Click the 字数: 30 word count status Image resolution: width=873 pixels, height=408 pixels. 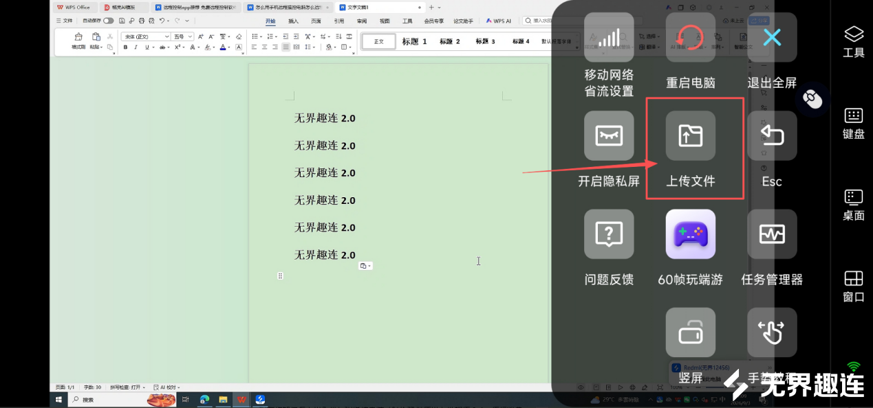pos(92,387)
